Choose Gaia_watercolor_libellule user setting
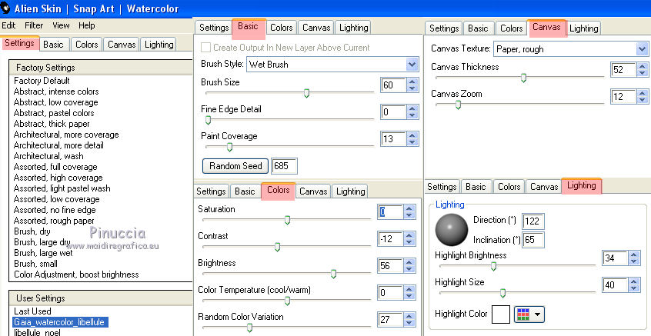Screen dimensions: 651x336 point(61,322)
